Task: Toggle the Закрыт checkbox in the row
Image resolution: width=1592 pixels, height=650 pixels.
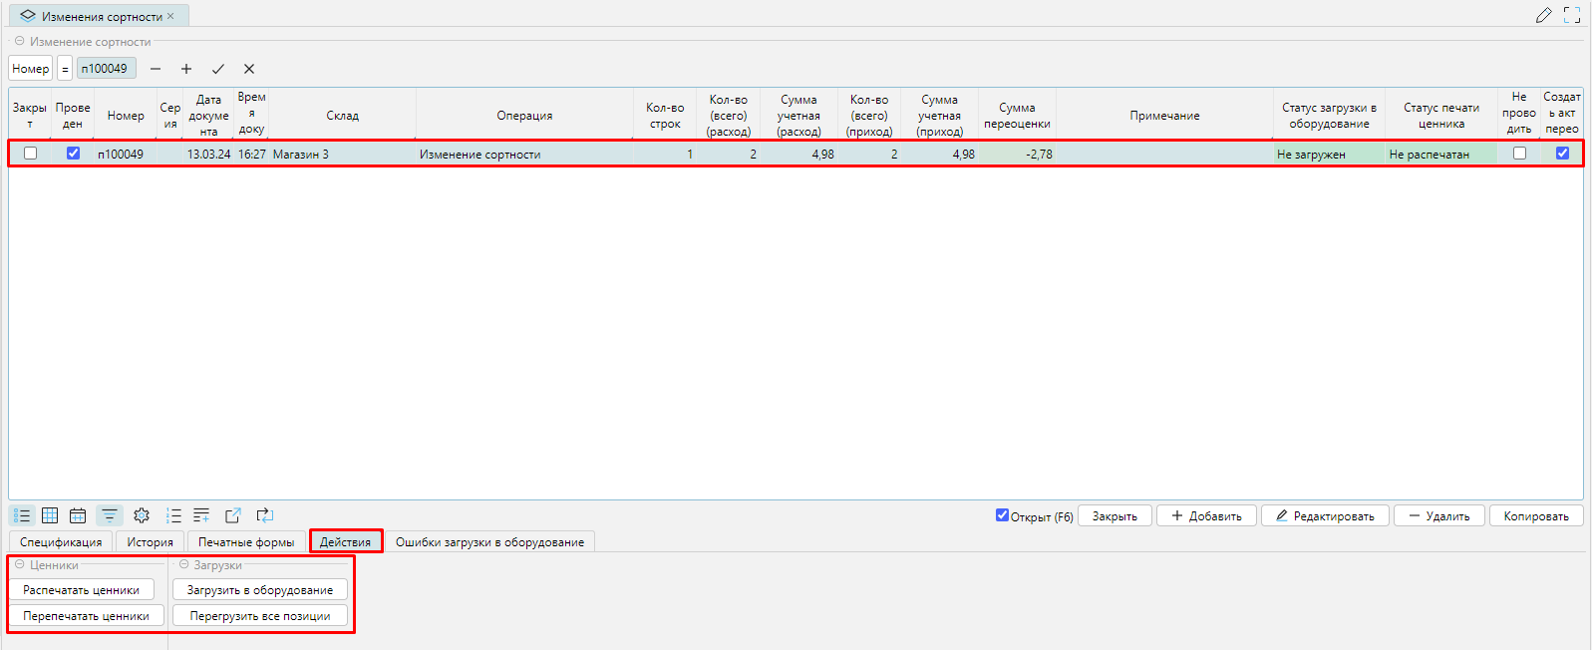Action: point(30,154)
